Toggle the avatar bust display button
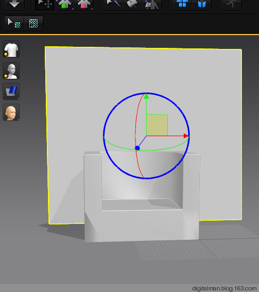Screen dimensions: 259x292 click(x=11, y=71)
